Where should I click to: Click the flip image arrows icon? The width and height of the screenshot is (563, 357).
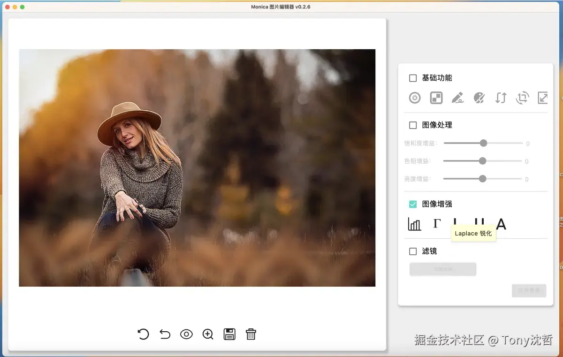[x=501, y=98]
